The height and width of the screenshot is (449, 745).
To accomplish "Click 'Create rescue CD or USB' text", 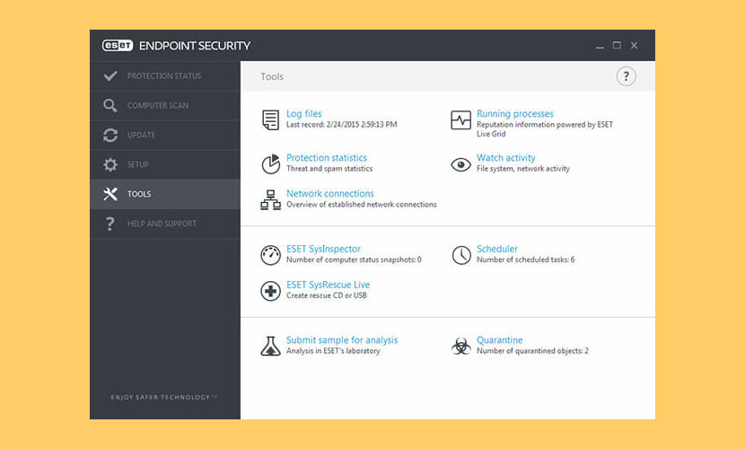I will [x=327, y=295].
